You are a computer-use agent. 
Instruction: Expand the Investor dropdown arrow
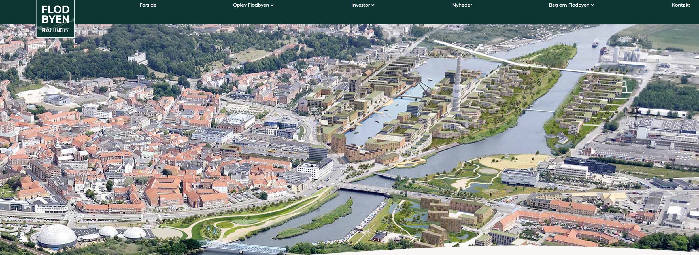coord(373,5)
